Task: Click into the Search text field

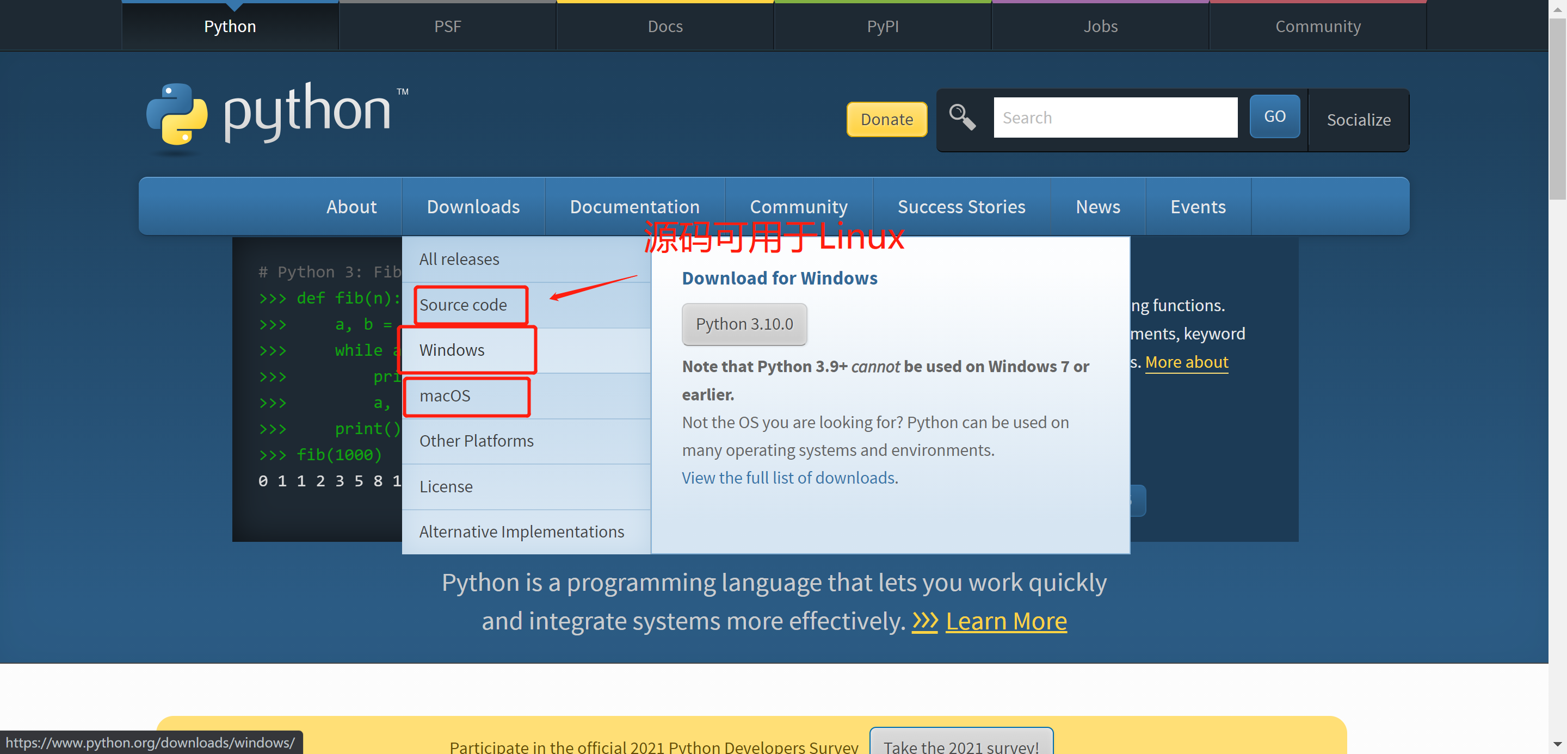Action: tap(1114, 118)
